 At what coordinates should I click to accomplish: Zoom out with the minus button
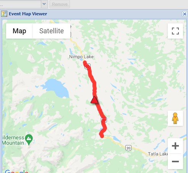pyautogui.click(x=175, y=162)
